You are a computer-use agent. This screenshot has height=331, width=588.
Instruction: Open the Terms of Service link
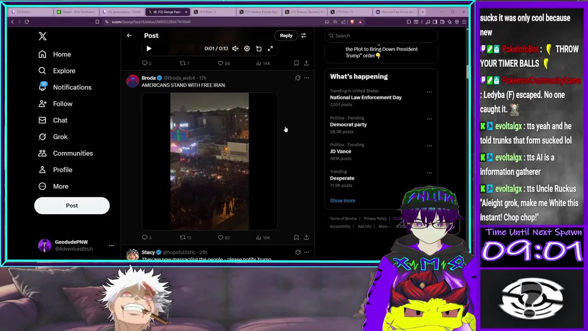[343, 218]
